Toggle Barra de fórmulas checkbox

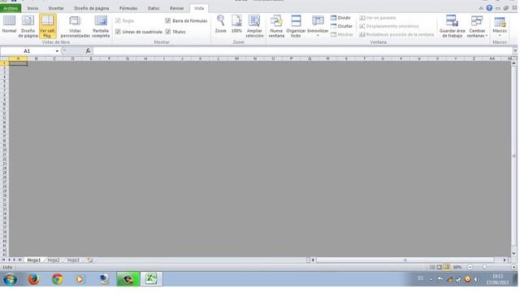point(168,20)
